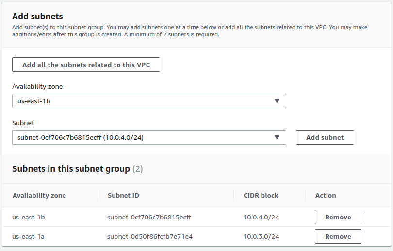Viewport: 393px width, 251px height.
Task: Click the Subnet ID column header
Action: [x=123, y=195]
